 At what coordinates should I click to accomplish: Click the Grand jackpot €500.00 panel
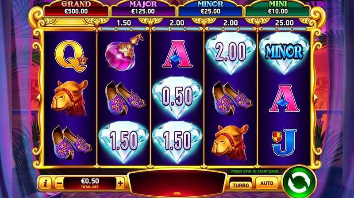[x=76, y=8]
